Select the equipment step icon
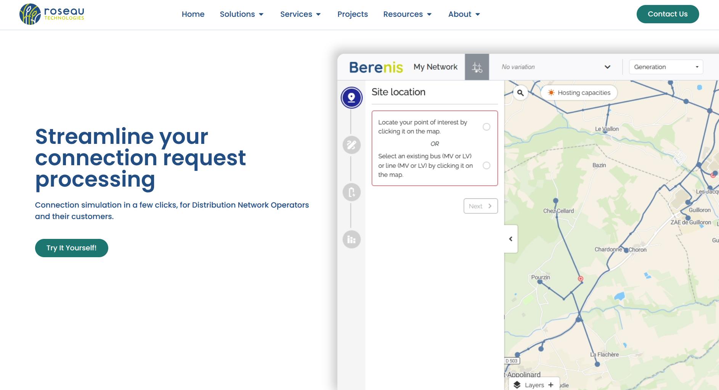The width and height of the screenshot is (719, 390). (x=351, y=192)
